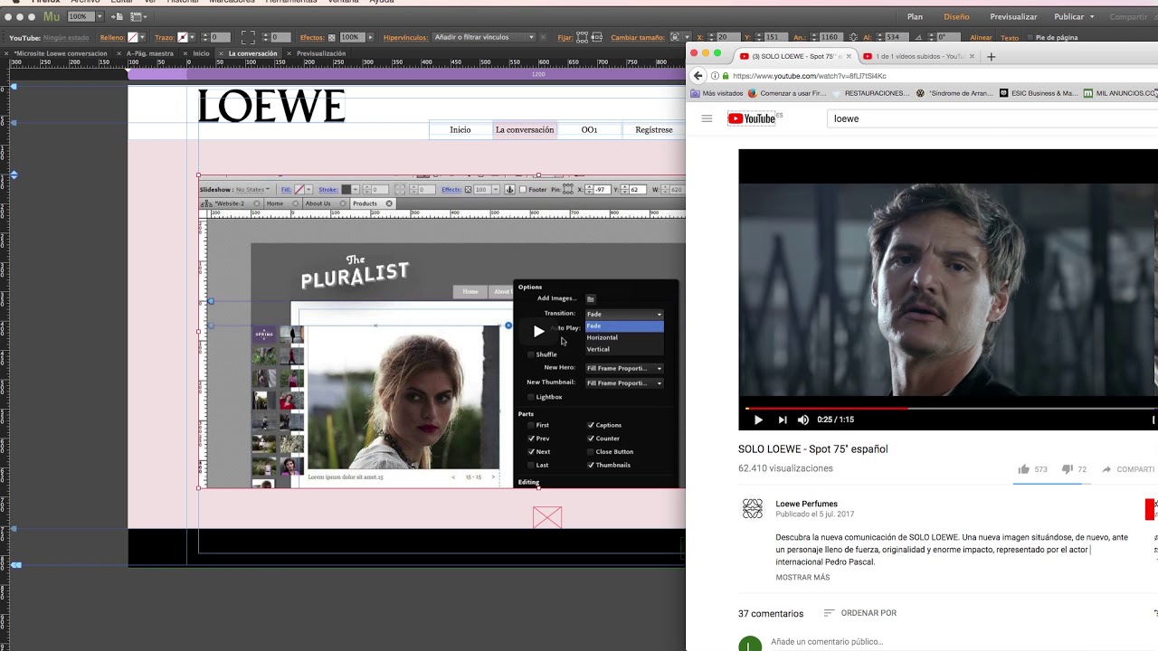Toggle the Shuffle checkbox

[x=531, y=354]
